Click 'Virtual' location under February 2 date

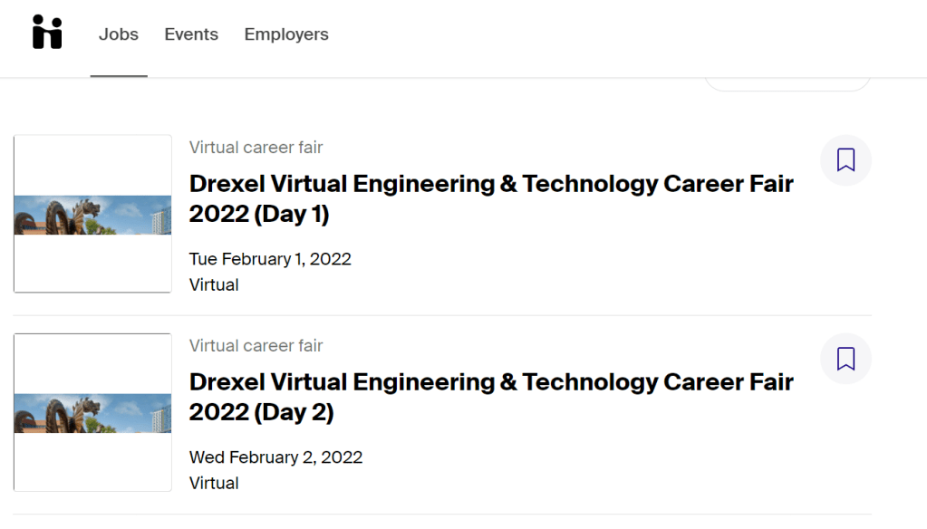coord(214,483)
